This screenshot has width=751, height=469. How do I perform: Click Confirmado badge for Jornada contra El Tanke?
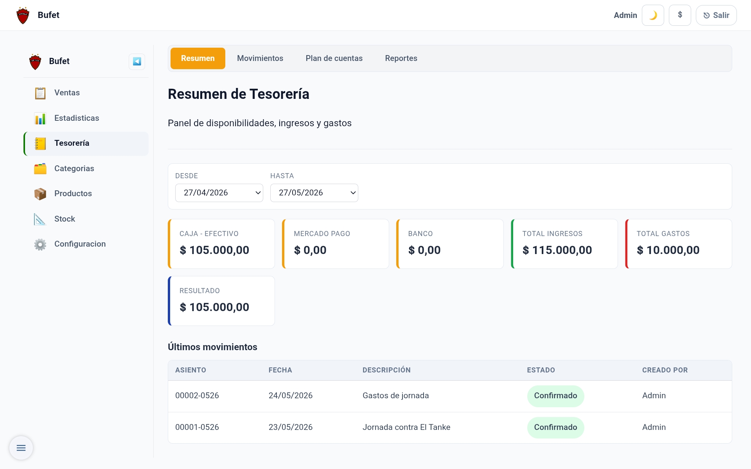pos(555,428)
